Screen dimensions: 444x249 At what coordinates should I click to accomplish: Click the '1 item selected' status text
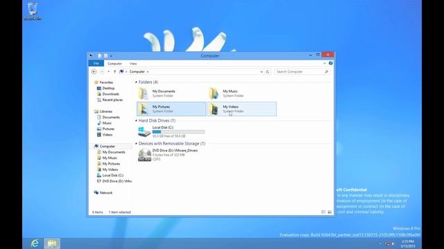click(120, 212)
